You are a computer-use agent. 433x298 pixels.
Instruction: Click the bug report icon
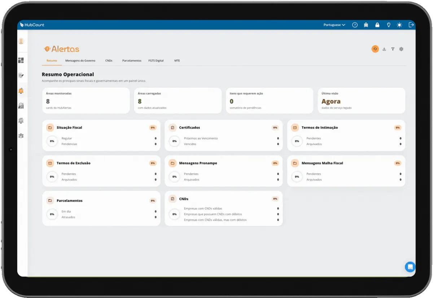pos(366,25)
